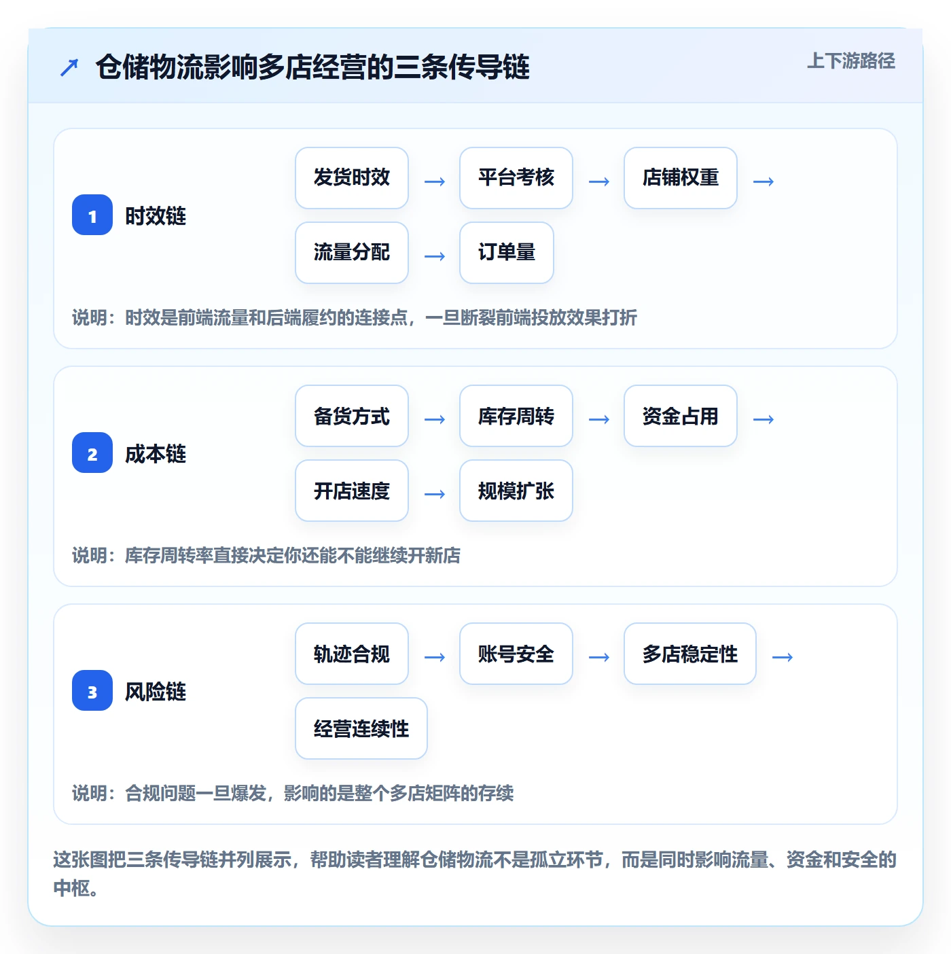Click the arrow between 备货方式 and 库存周转
Viewport: 951px width, 954px height.
point(435,419)
